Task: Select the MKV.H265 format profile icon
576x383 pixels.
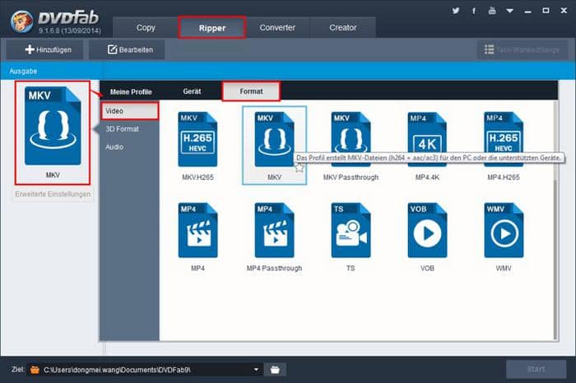Action: point(197,140)
